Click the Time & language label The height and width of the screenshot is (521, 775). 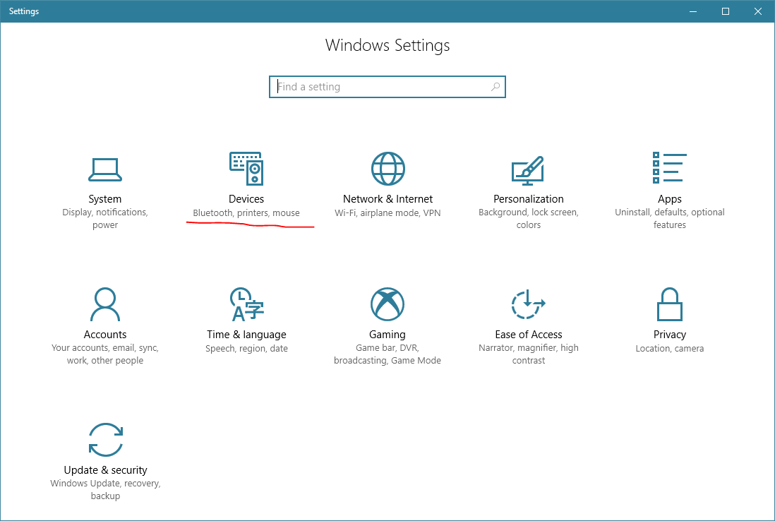click(x=246, y=335)
